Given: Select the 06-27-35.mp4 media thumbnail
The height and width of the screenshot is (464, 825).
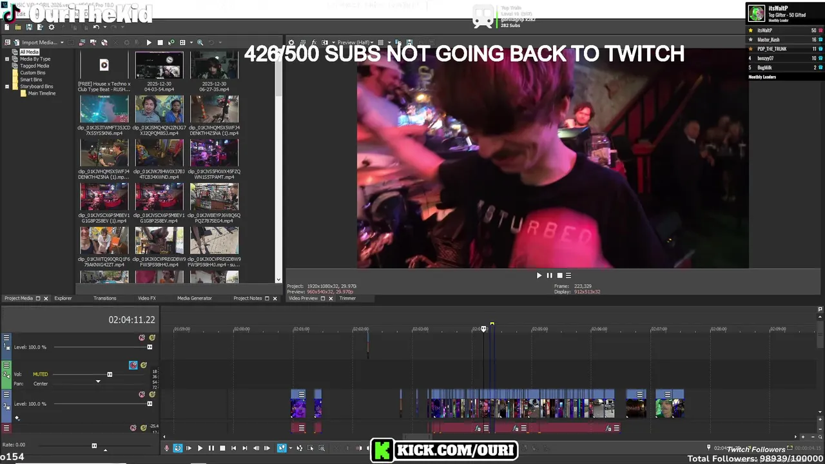Looking at the screenshot, I should 214,65.
